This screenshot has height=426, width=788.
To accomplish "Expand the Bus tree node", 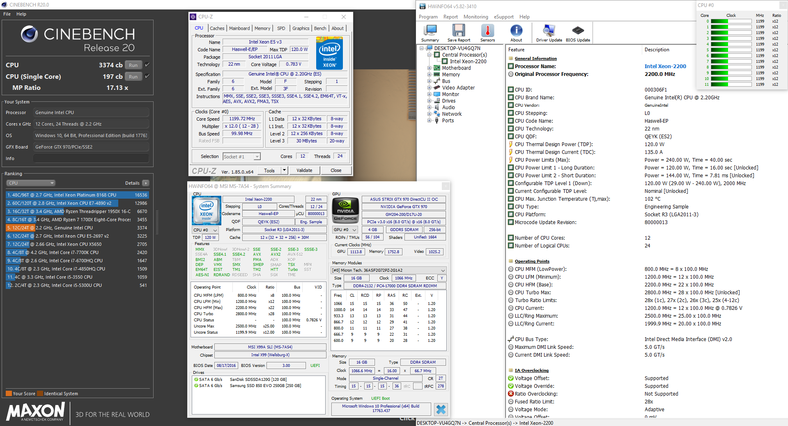I will click(430, 81).
